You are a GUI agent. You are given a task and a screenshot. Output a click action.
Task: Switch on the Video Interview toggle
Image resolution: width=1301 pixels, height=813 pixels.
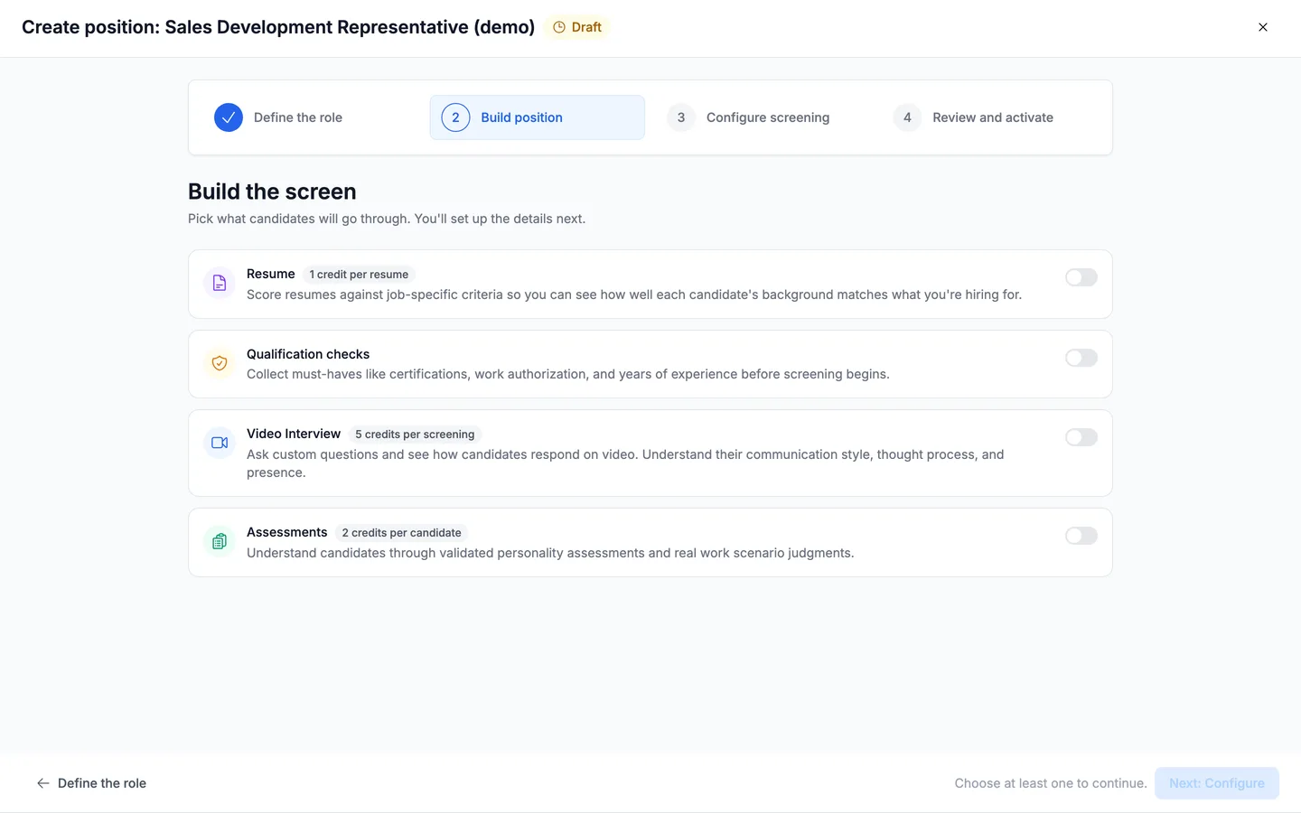pos(1081,437)
